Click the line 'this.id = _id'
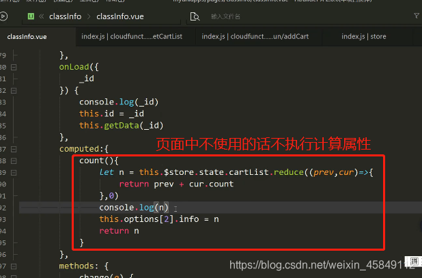The image size is (422, 278). click(x=111, y=113)
